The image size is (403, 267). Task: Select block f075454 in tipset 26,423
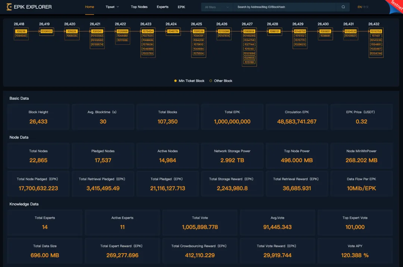pos(148,31)
